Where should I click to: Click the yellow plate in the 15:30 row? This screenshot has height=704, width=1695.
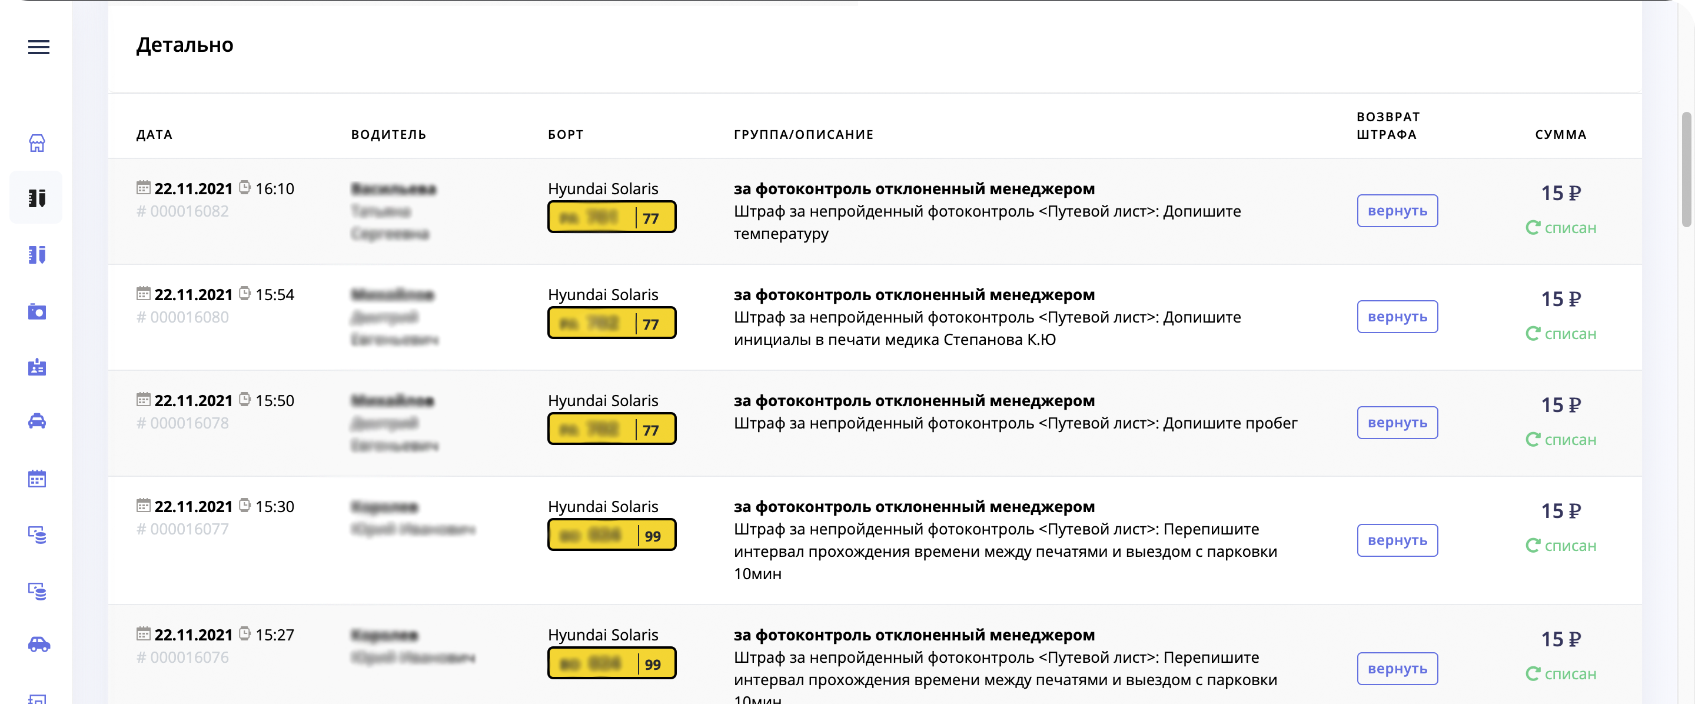pos(612,535)
